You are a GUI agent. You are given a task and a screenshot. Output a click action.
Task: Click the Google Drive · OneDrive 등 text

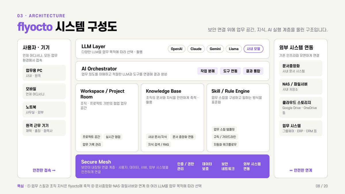300,110
